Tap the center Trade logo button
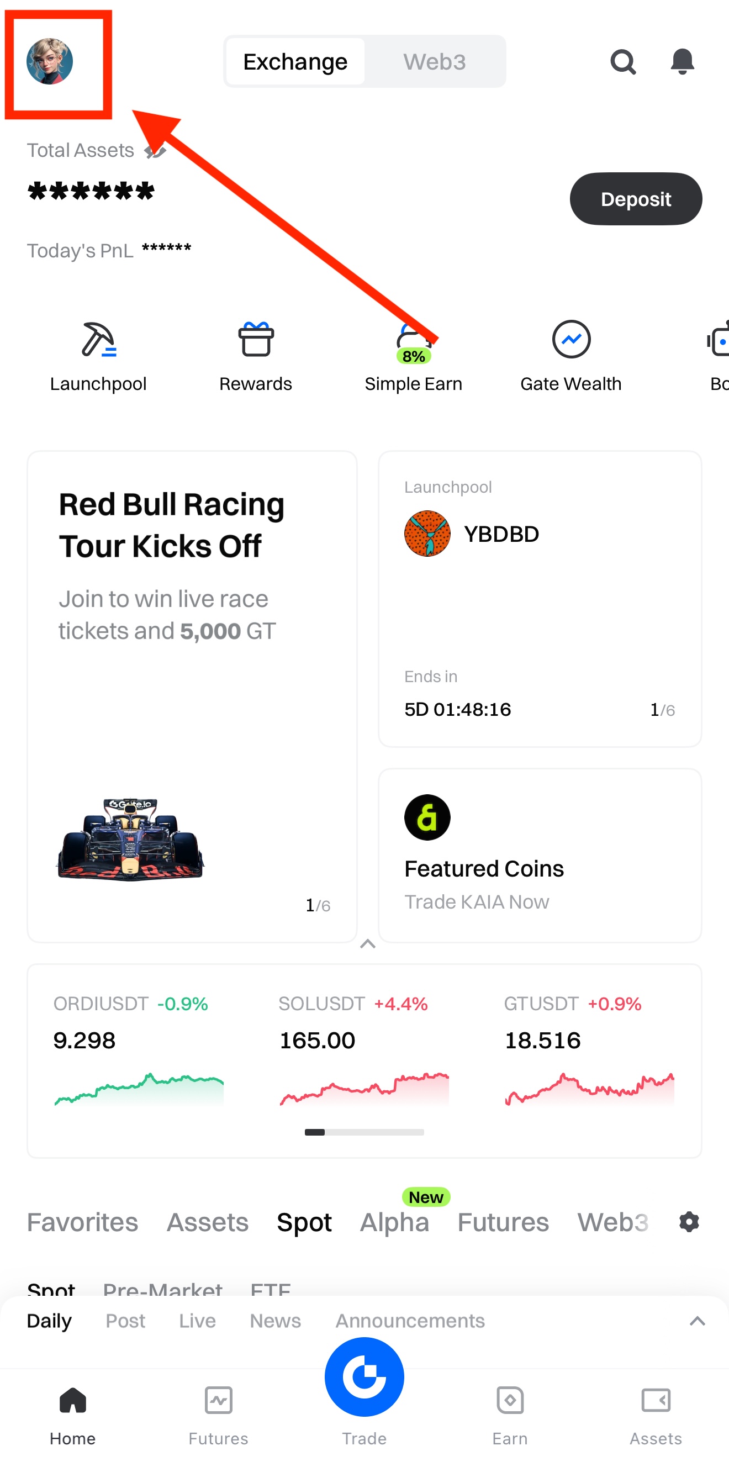Screen dimensions: 729x1467 (x=364, y=1377)
